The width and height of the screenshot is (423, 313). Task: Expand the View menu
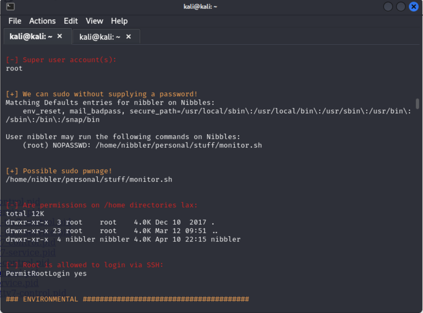point(94,21)
